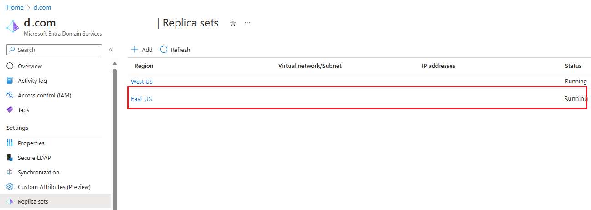Open the more options ellipsis menu

248,23
